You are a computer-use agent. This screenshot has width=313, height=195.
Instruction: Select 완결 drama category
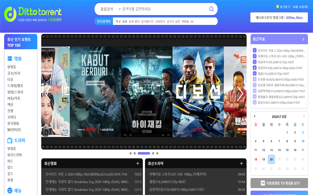pos(10,180)
